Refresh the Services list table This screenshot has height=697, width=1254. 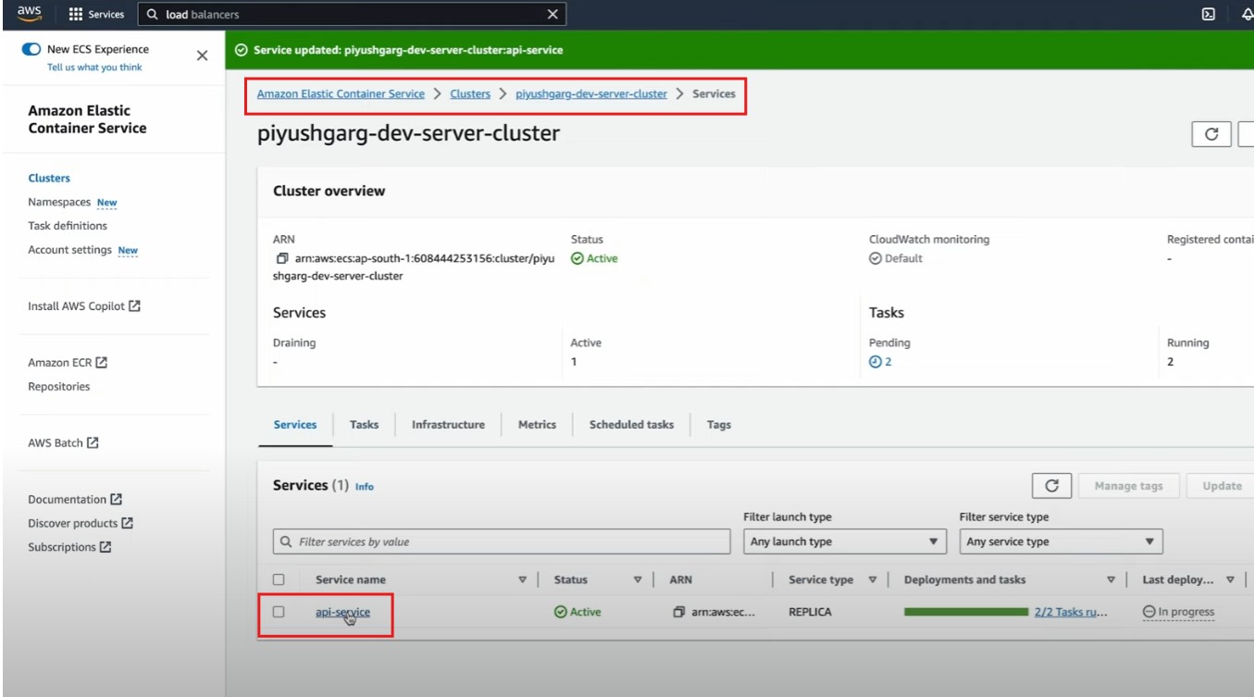tap(1051, 486)
